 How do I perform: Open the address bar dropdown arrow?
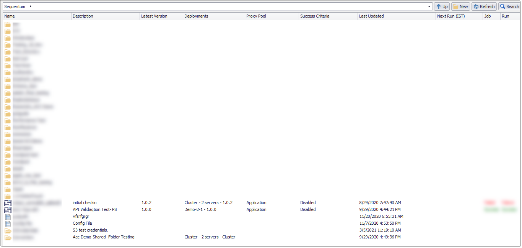coord(429,6)
